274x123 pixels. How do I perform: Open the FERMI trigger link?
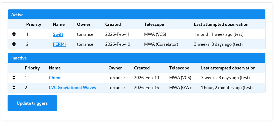[59, 44]
